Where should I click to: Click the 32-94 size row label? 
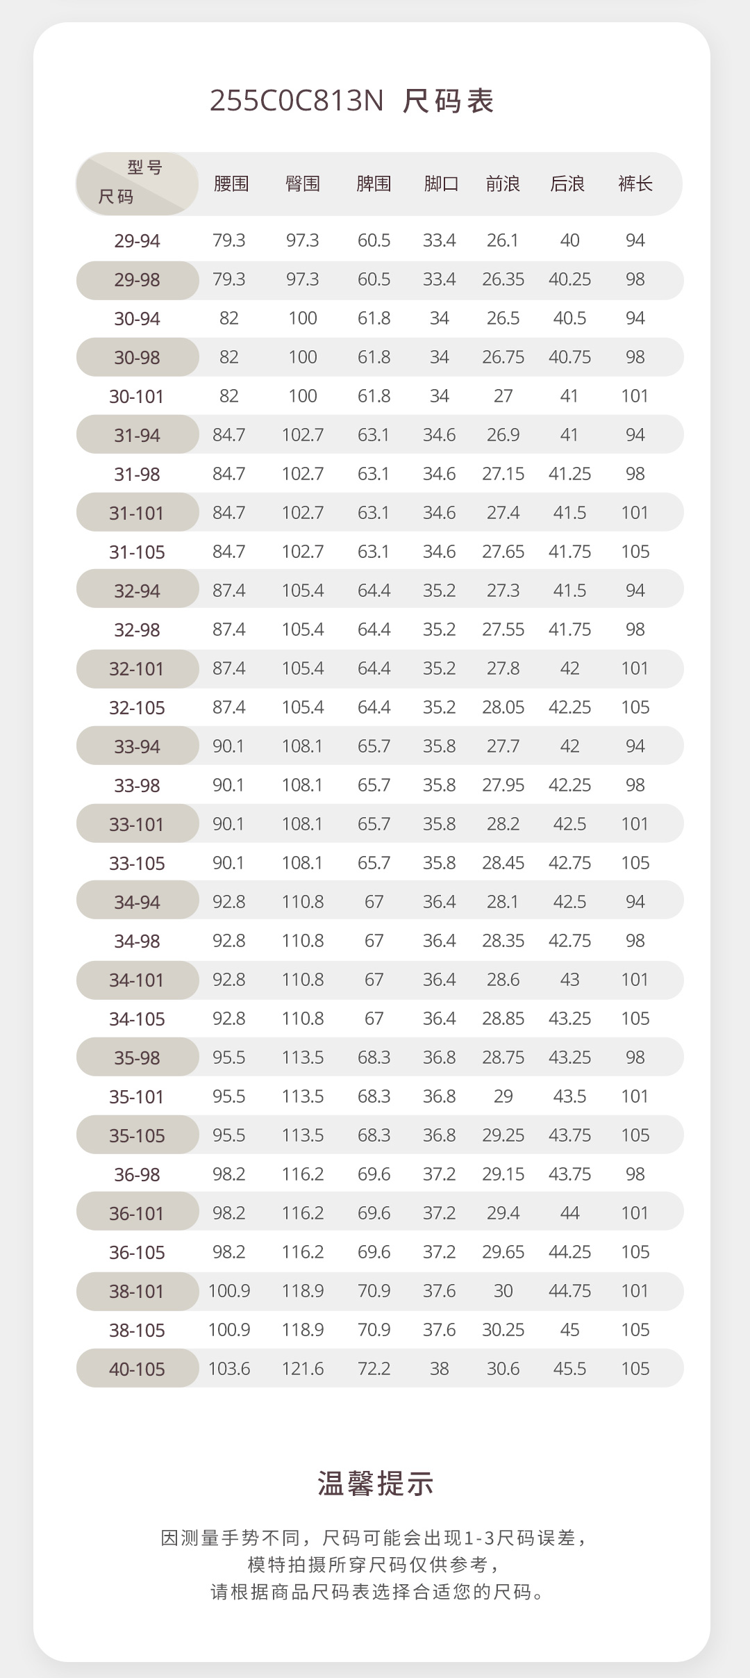click(x=137, y=591)
